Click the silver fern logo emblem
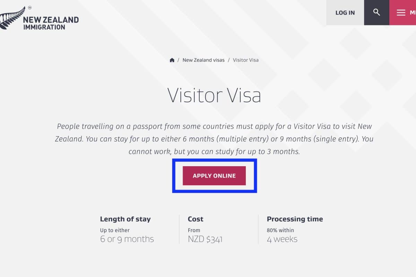Image resolution: width=416 pixels, height=277 pixels. 12,17
